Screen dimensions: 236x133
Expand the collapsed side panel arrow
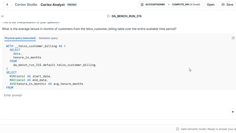(x=2, y=16)
